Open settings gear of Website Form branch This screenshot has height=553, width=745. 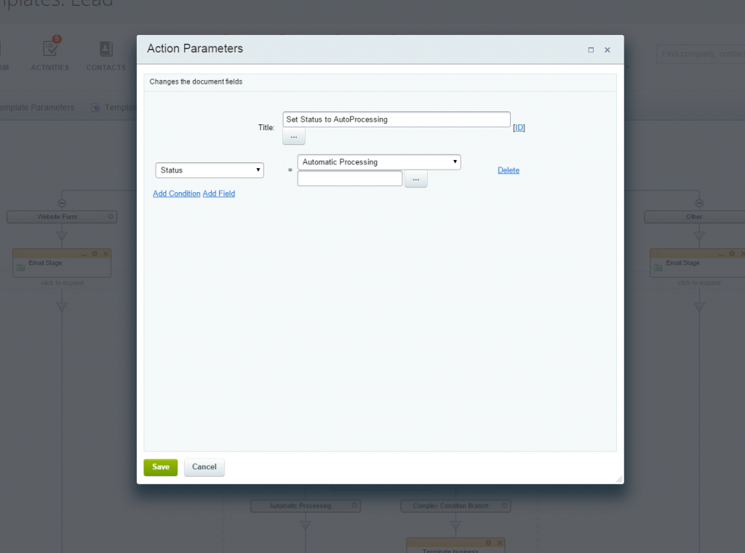[111, 217]
